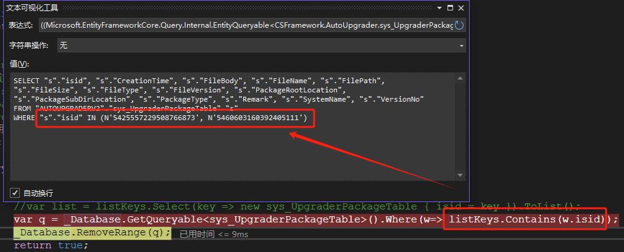624x252 pixels.
Task: Toggle the 自动换行 checkbox
Action: click(x=15, y=192)
